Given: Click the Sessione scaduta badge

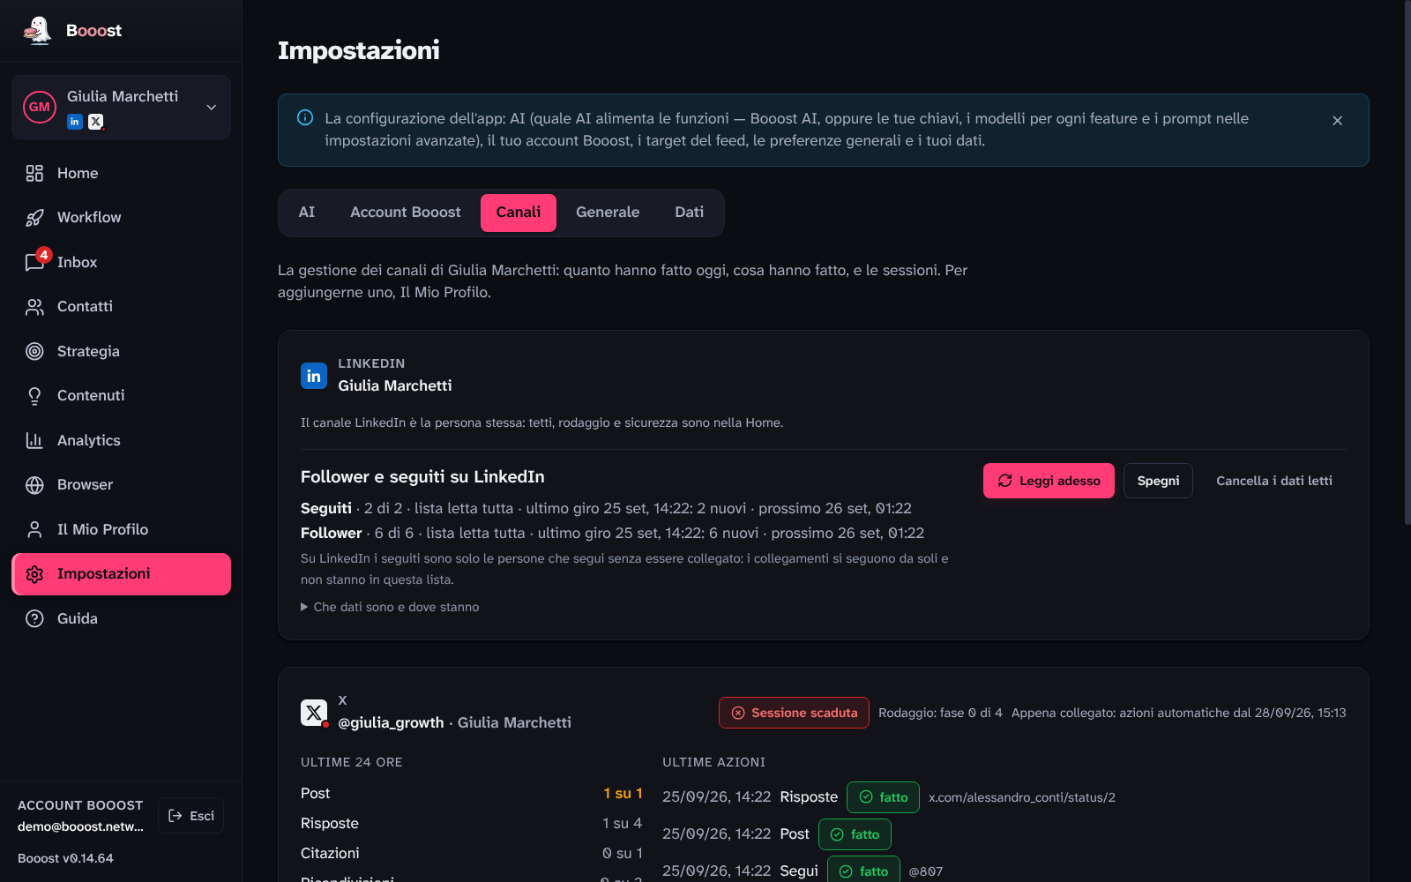Looking at the screenshot, I should coord(794,713).
